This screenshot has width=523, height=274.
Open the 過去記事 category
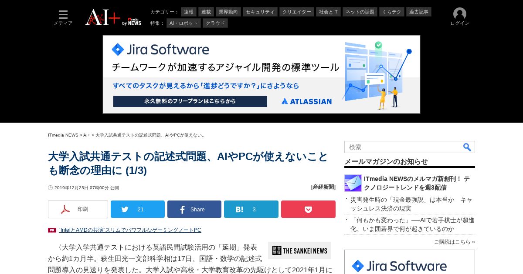(x=419, y=12)
